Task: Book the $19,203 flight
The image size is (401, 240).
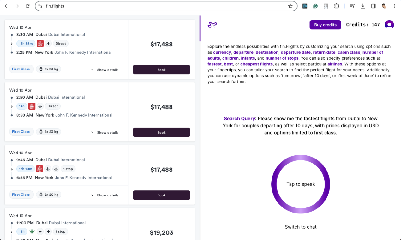Action: click(161, 239)
